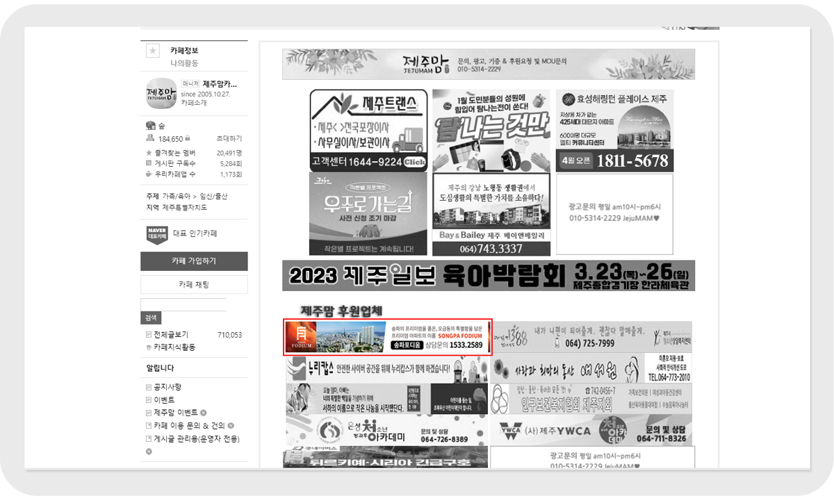Open the 제주맘 이벤트 board
This screenshot has height=503, width=834.
(x=176, y=413)
